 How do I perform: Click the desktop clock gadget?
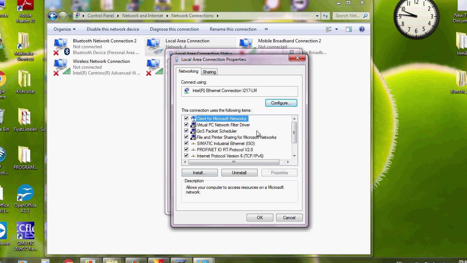coord(416,16)
